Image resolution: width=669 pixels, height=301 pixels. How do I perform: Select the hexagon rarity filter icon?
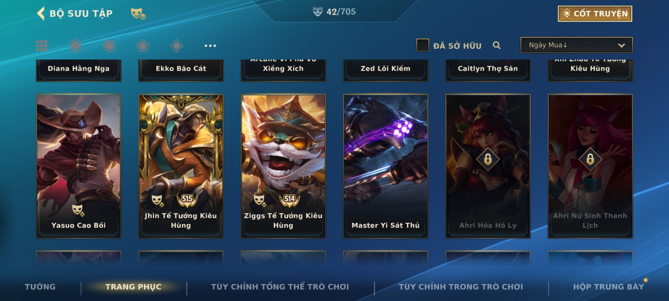tap(109, 46)
